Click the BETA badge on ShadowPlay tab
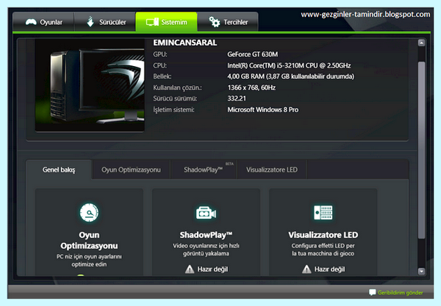Screen dimensions: 441x306 point(229,164)
